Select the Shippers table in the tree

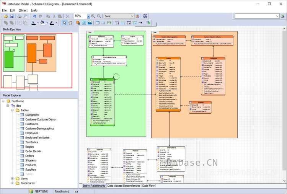[x=30, y=160]
